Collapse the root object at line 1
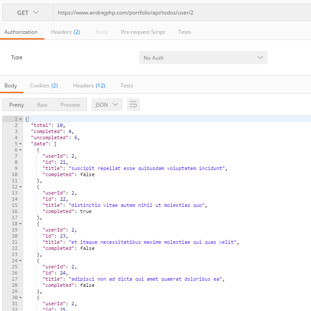The width and height of the screenshot is (311, 311). [21, 119]
